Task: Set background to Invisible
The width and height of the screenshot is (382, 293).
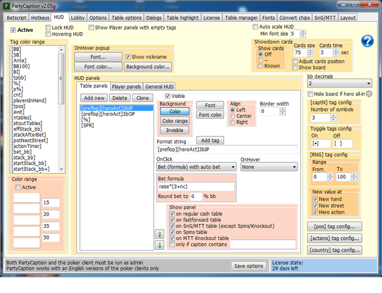Action: (x=175, y=130)
